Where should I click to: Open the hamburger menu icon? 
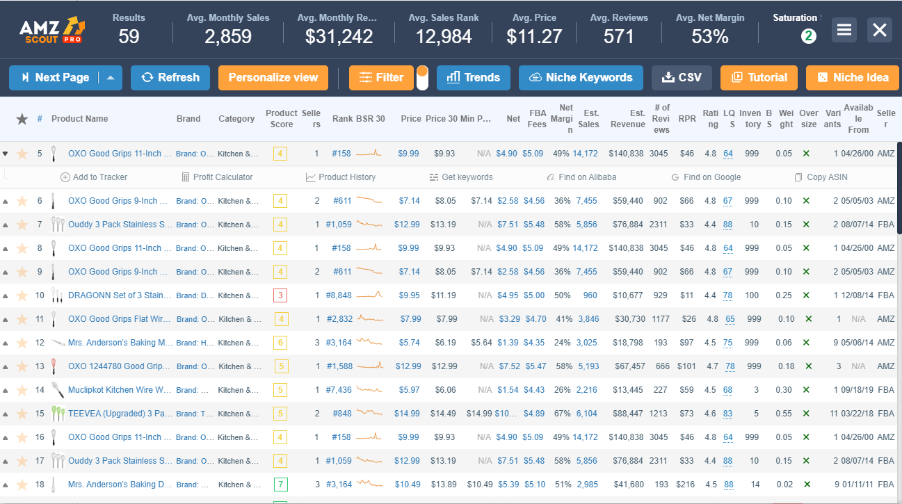(844, 30)
